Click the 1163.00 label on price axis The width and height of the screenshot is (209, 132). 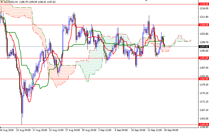point(204,118)
